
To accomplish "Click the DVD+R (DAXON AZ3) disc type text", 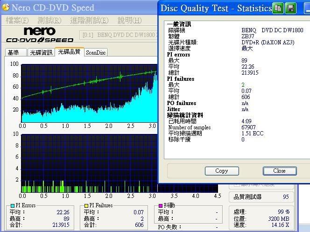I will (268, 42).
